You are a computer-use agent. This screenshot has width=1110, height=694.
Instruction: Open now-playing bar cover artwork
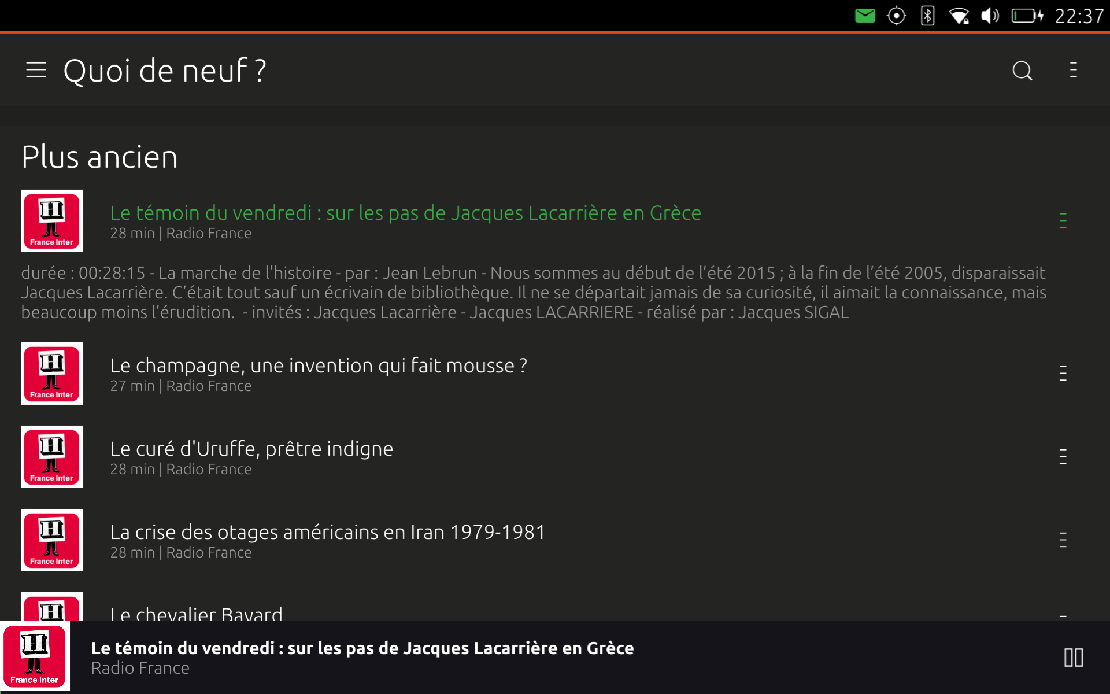35,658
